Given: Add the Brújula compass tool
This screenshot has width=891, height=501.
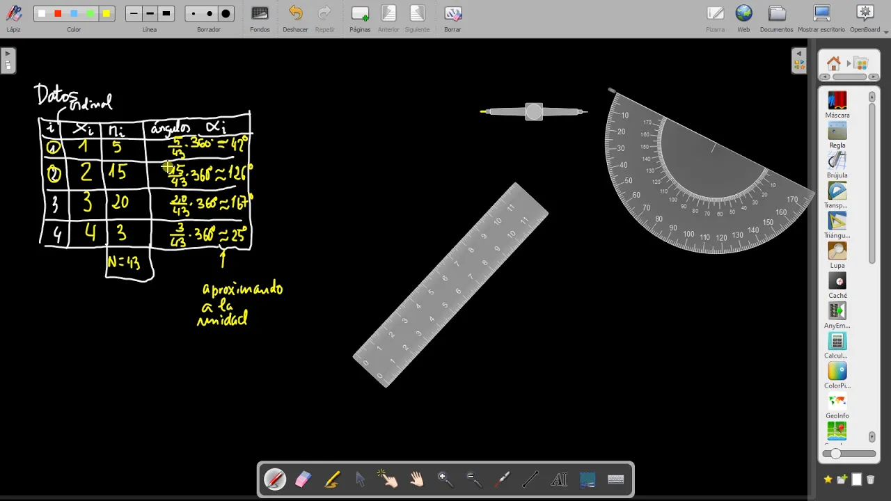Looking at the screenshot, I should tap(837, 165).
